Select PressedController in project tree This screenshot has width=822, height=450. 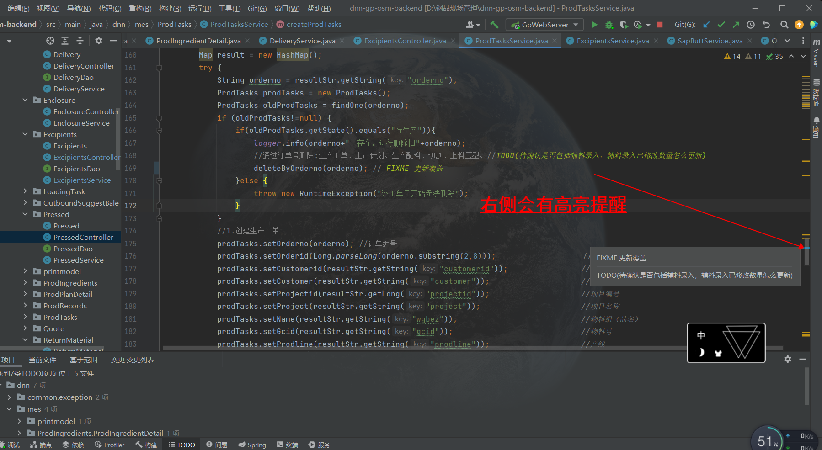pos(83,237)
